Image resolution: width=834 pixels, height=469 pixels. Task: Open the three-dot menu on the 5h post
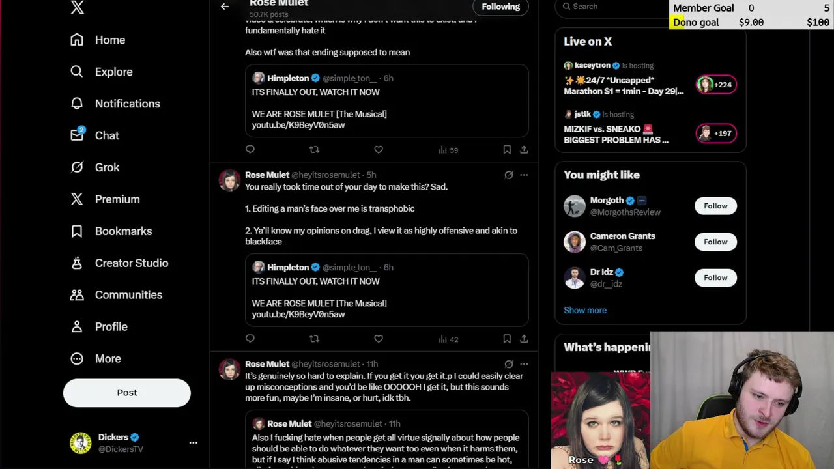coord(524,175)
